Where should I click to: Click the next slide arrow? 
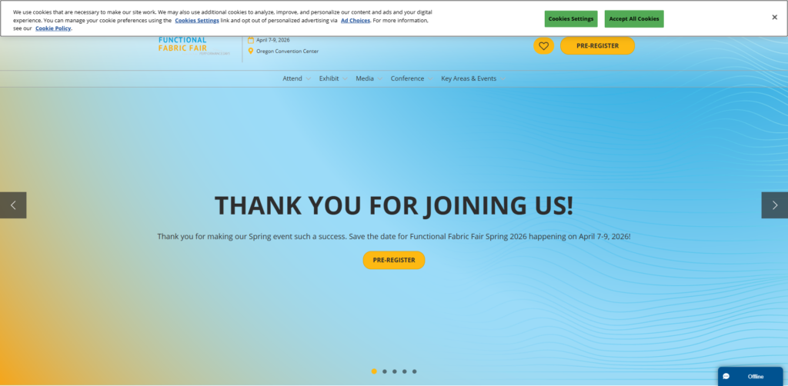(774, 205)
